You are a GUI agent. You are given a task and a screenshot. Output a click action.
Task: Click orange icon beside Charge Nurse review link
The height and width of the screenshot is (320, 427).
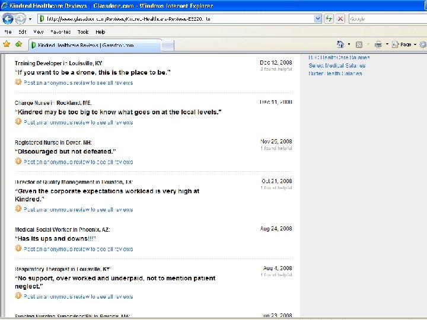click(18, 121)
